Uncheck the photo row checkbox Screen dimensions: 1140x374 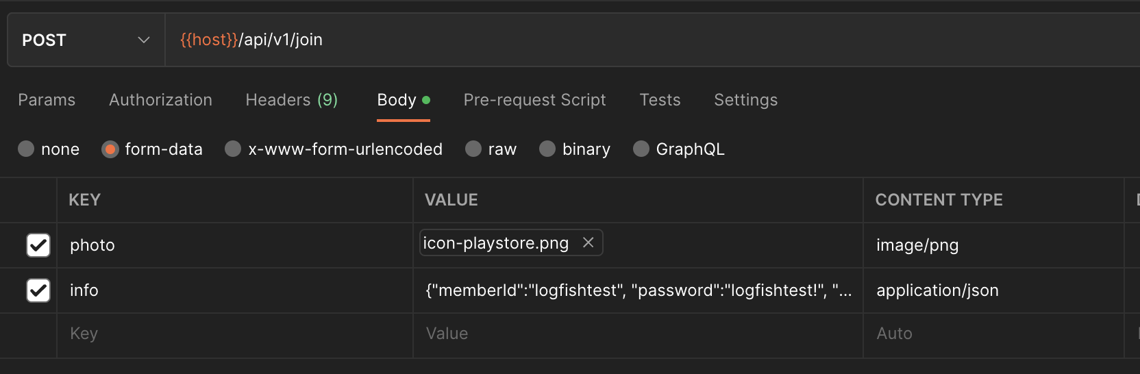tap(38, 245)
